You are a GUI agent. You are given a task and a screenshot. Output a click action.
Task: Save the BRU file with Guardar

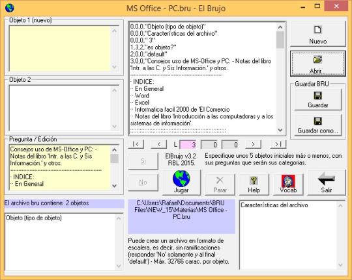317,99
